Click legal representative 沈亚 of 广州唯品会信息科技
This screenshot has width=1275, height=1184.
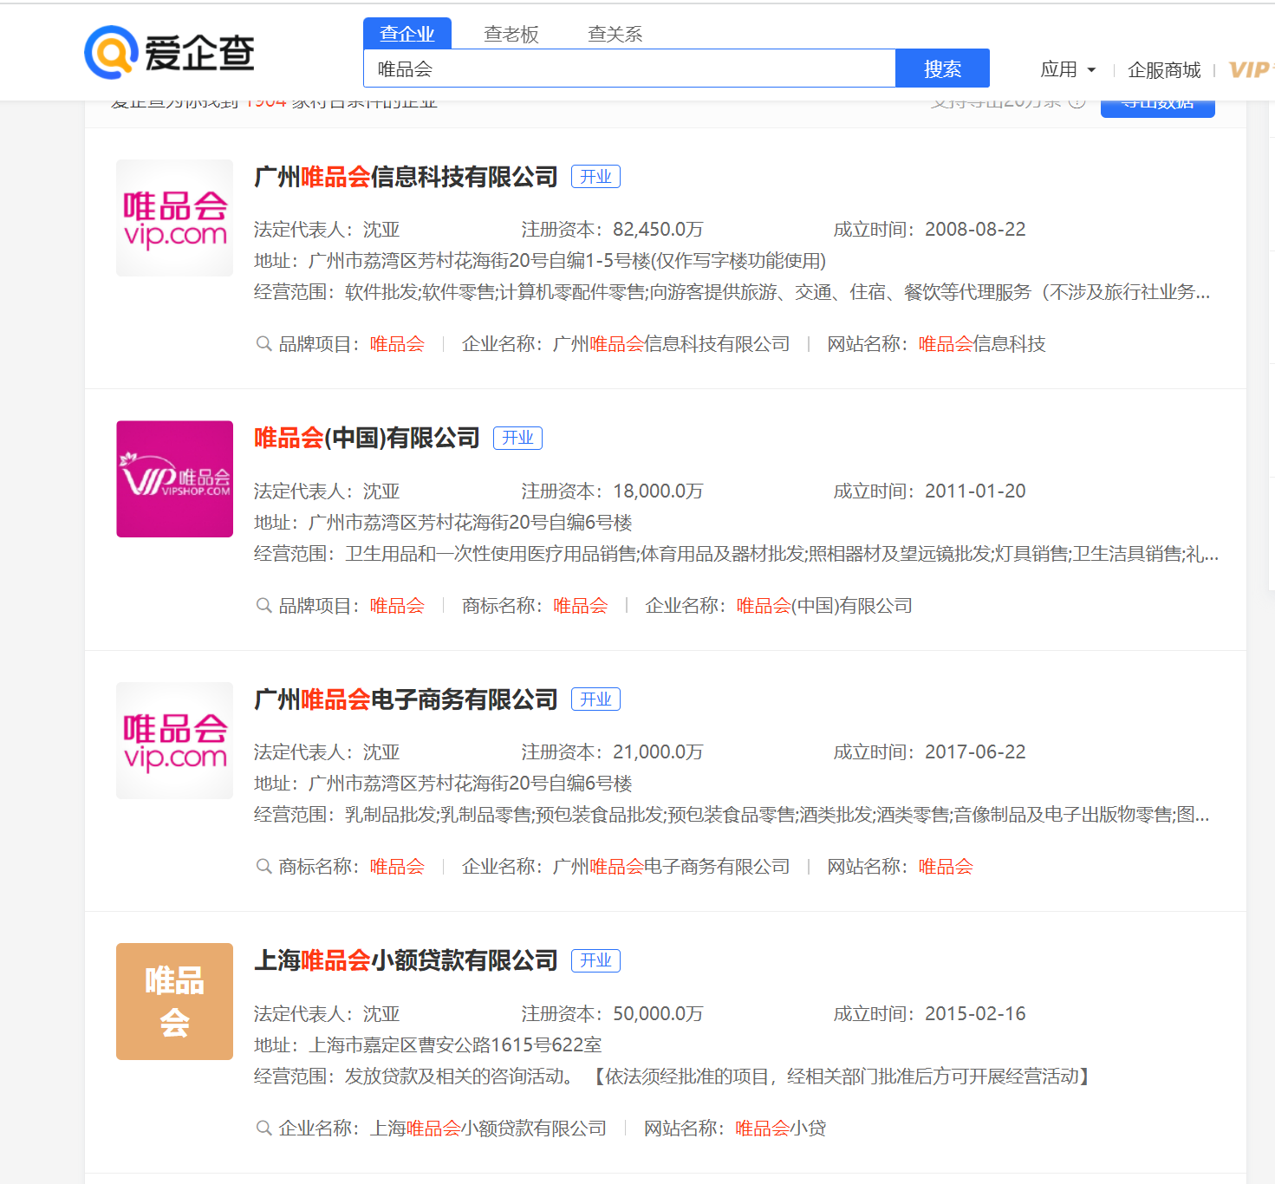click(x=381, y=230)
